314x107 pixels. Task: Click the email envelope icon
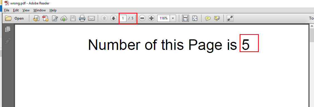(x=91, y=18)
